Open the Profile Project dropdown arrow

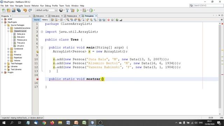(x=94, y=10)
